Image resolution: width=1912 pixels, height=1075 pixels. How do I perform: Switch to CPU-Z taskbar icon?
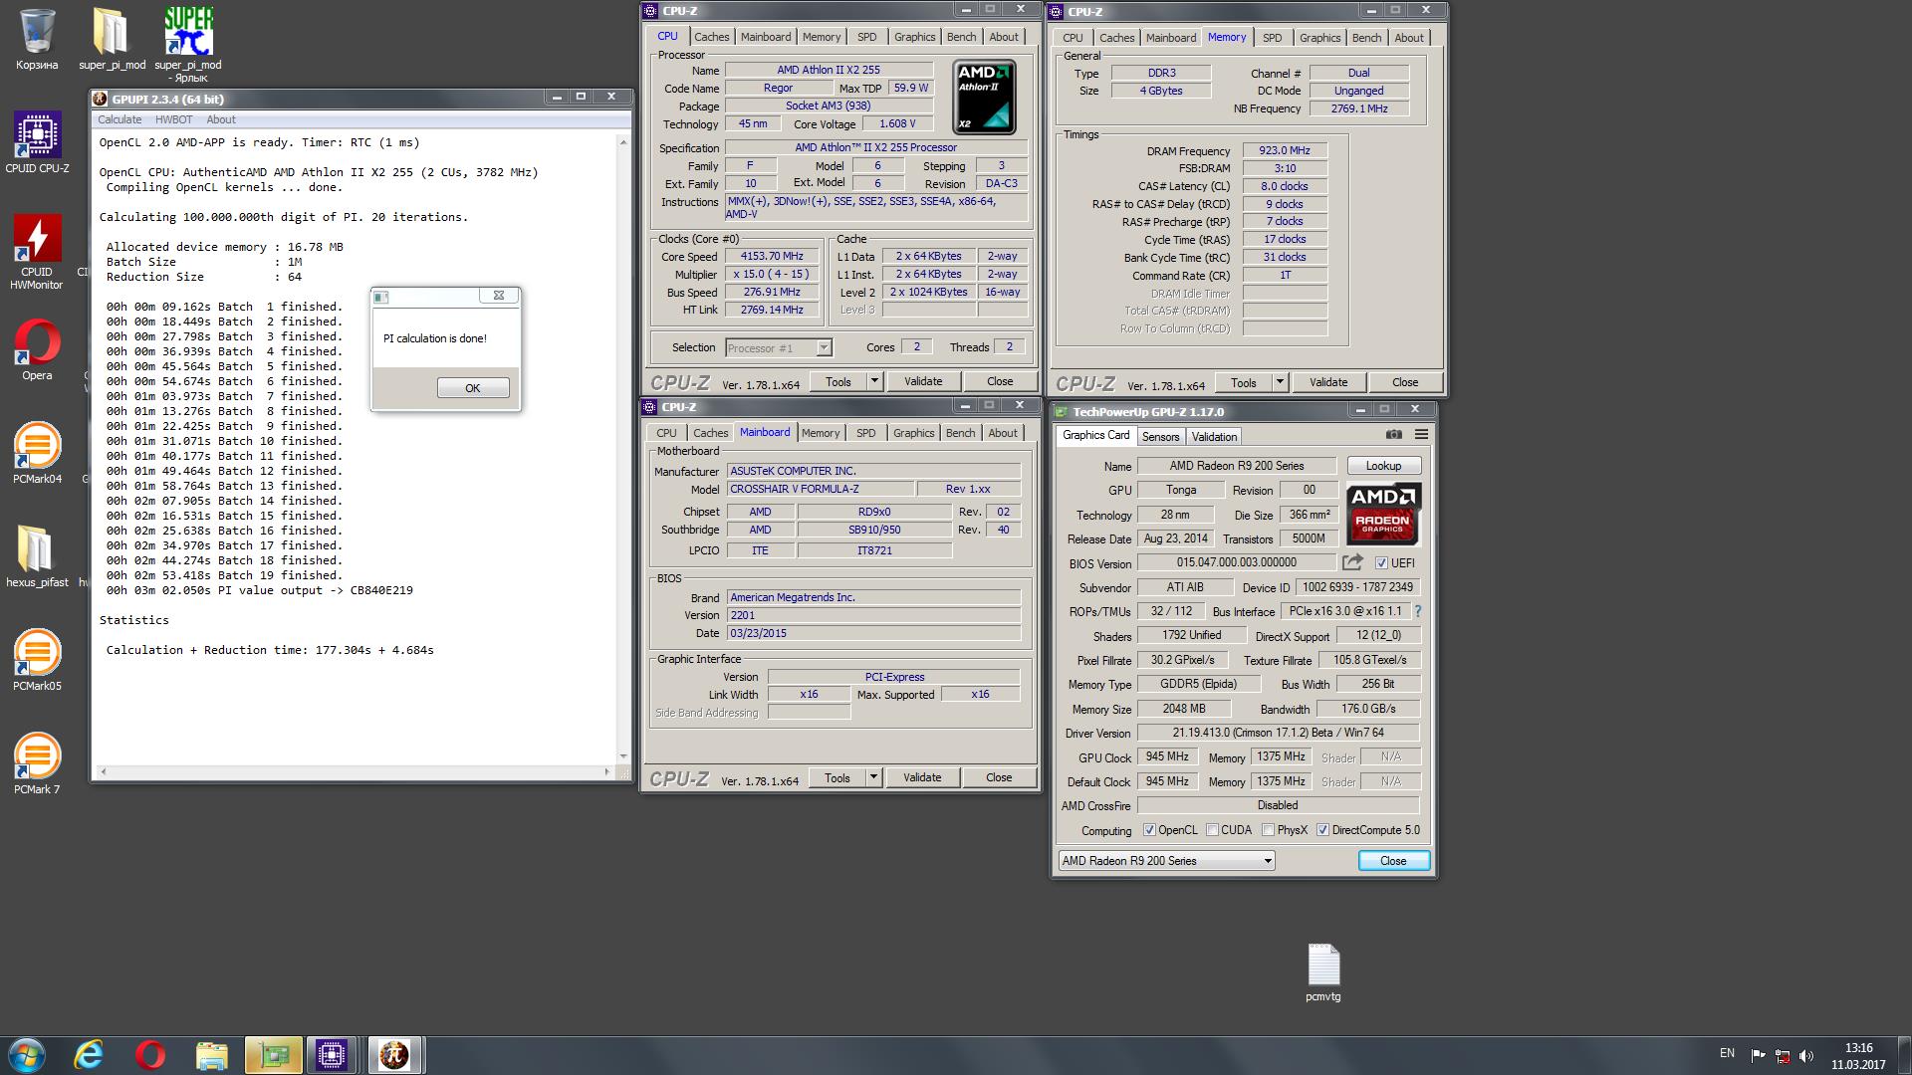click(331, 1055)
